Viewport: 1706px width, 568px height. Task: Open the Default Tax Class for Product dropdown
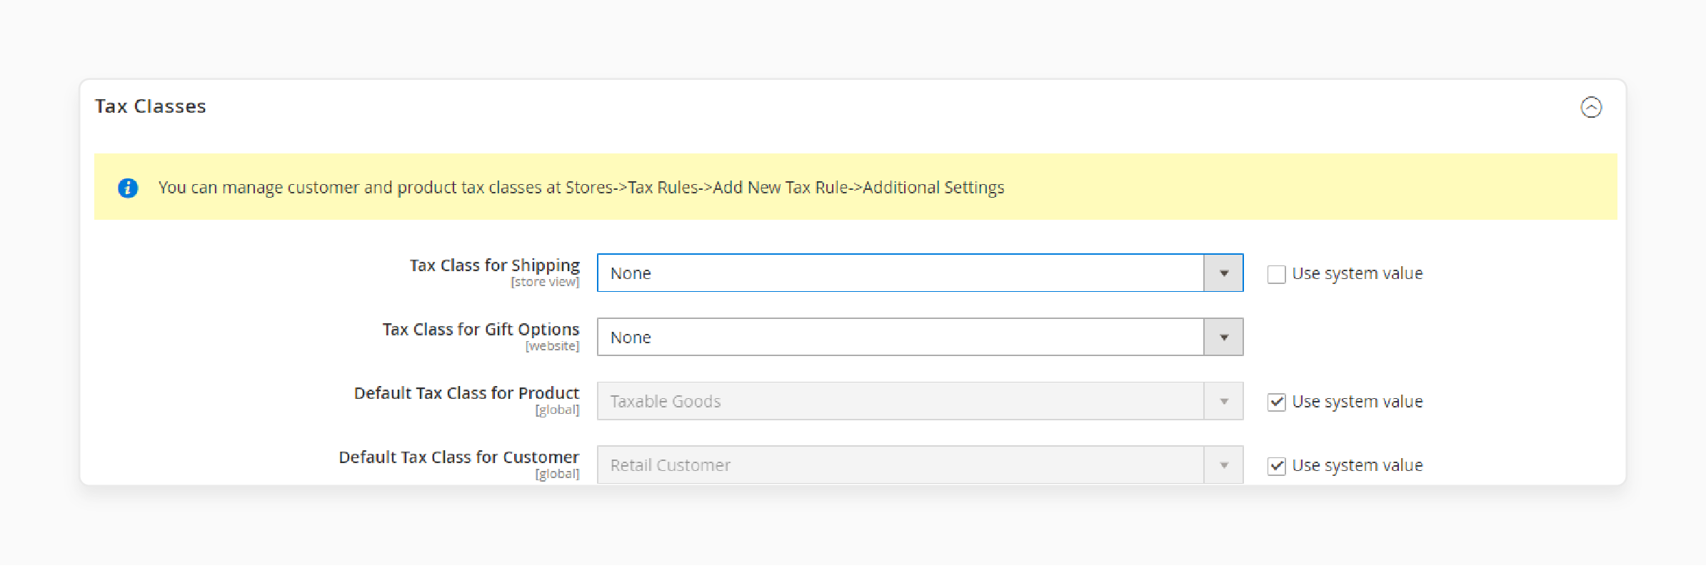(920, 401)
